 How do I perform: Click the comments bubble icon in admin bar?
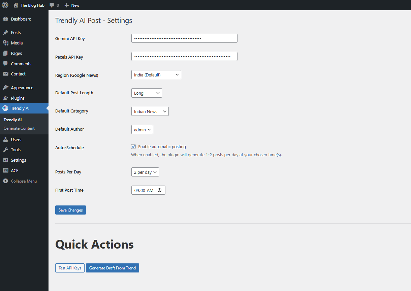52,5
